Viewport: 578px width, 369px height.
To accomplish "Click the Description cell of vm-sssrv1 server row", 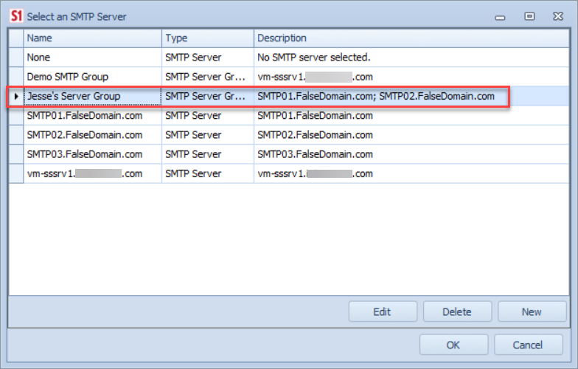I will 411,174.
